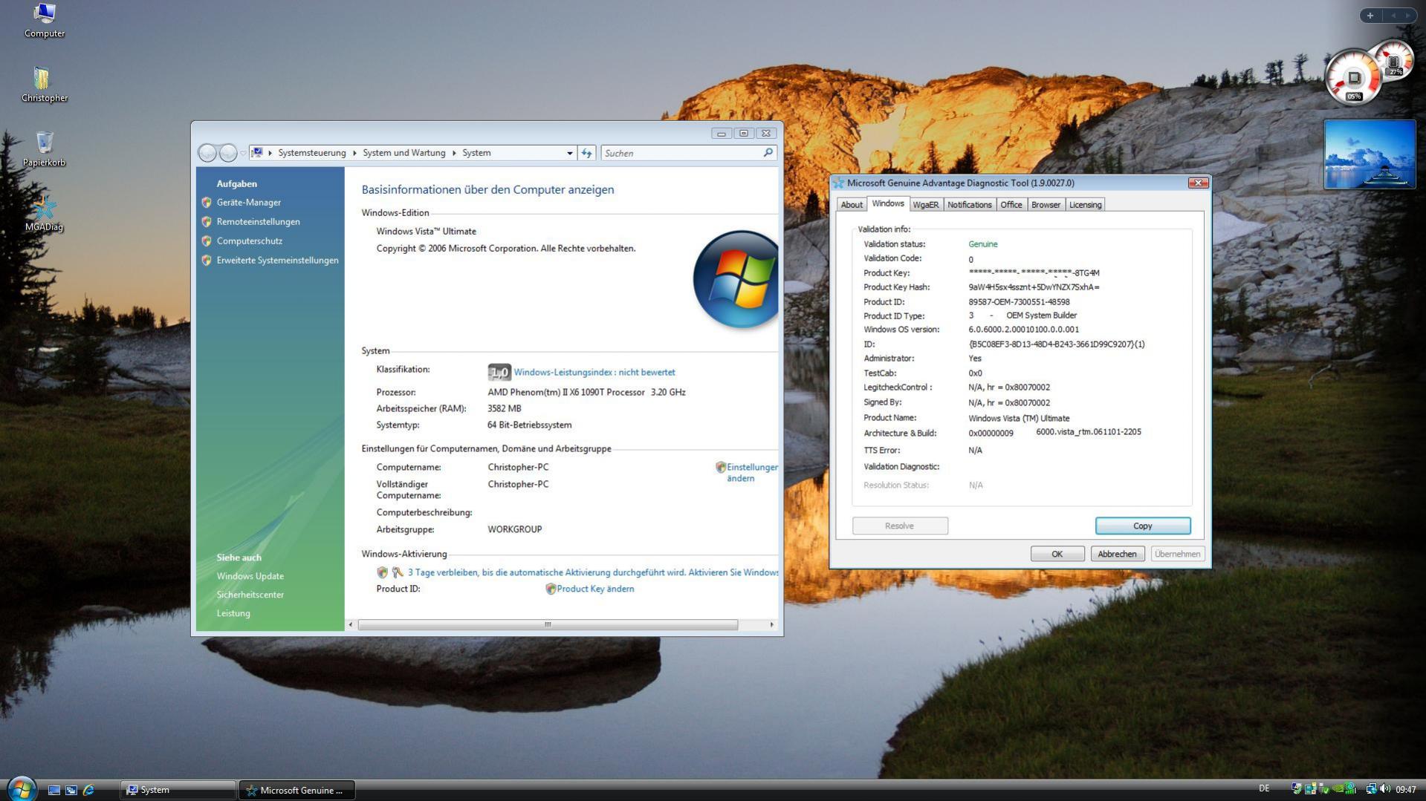Open the Computer desktop icon
Screen dimensions: 1426x801
tap(44, 20)
